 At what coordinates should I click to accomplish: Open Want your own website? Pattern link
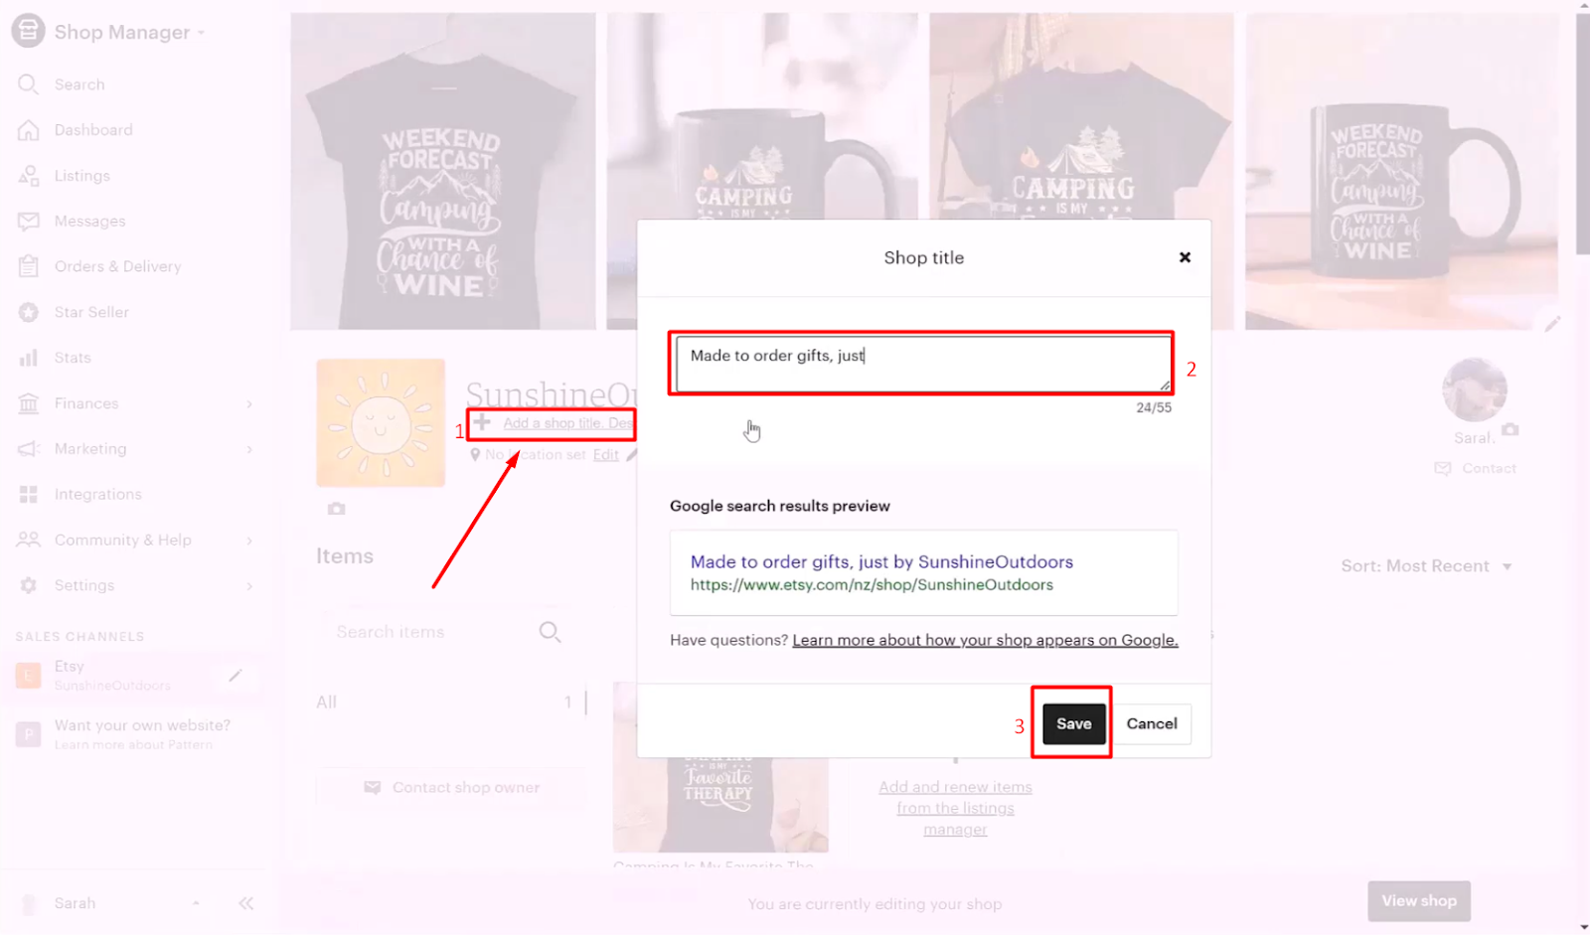[142, 734]
